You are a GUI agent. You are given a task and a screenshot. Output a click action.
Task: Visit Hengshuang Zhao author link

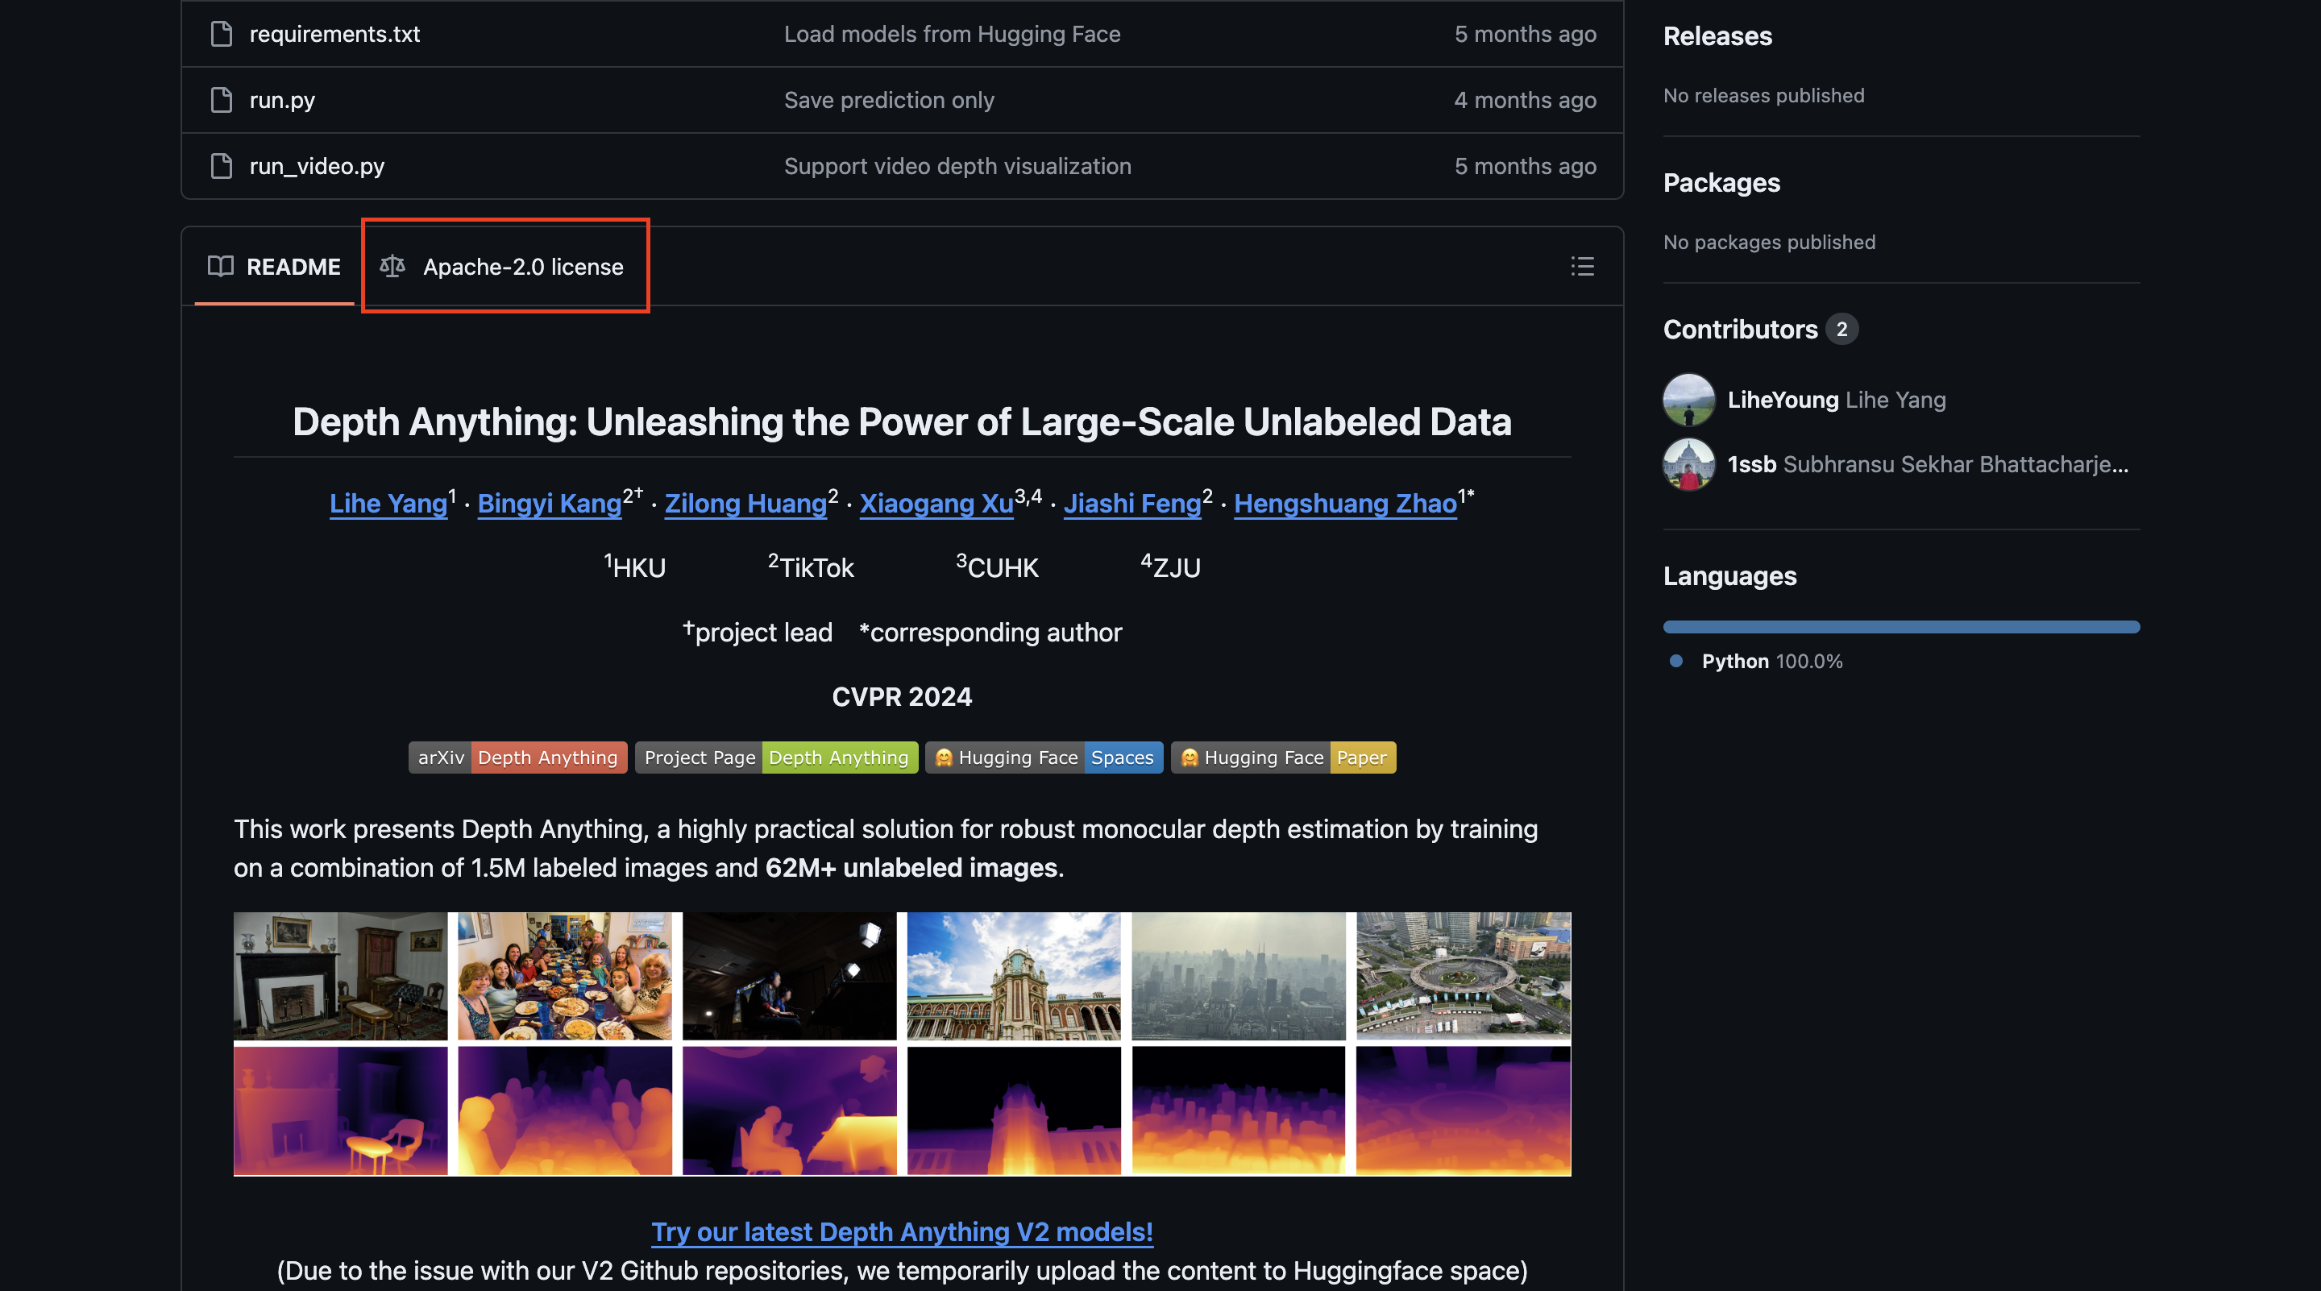[1345, 503]
